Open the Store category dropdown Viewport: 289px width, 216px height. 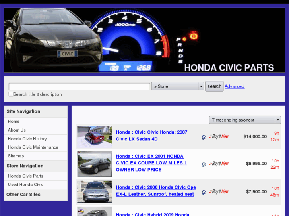[177, 86]
